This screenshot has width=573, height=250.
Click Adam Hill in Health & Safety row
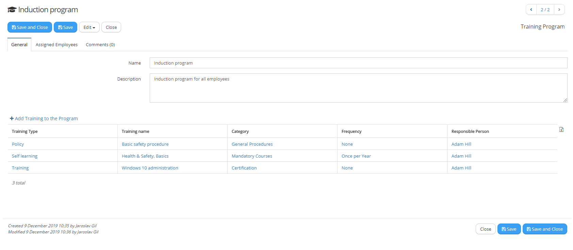point(461,156)
